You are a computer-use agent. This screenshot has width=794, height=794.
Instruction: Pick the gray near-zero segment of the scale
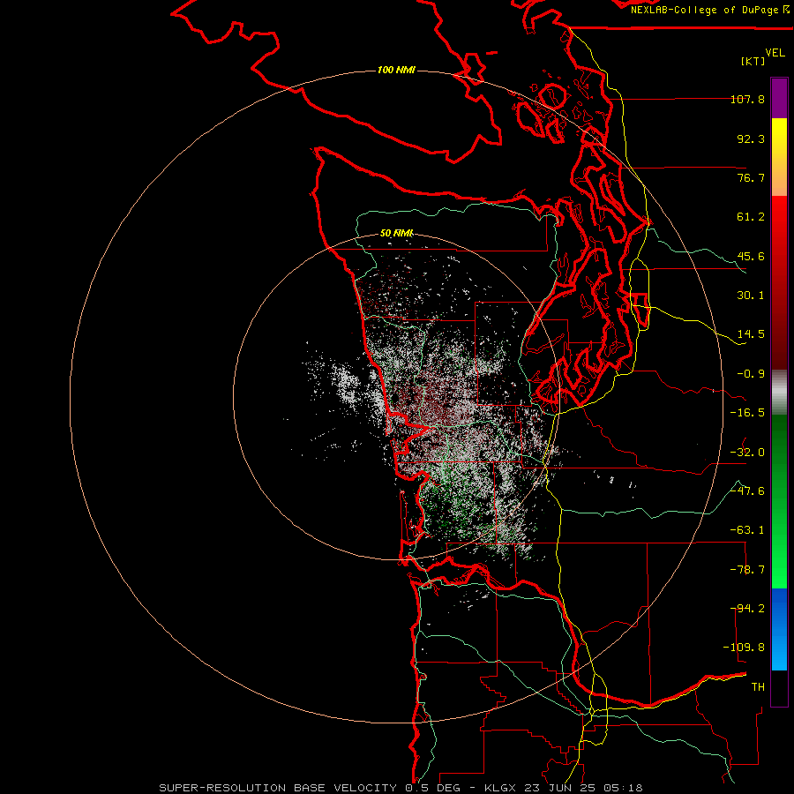[x=779, y=390]
